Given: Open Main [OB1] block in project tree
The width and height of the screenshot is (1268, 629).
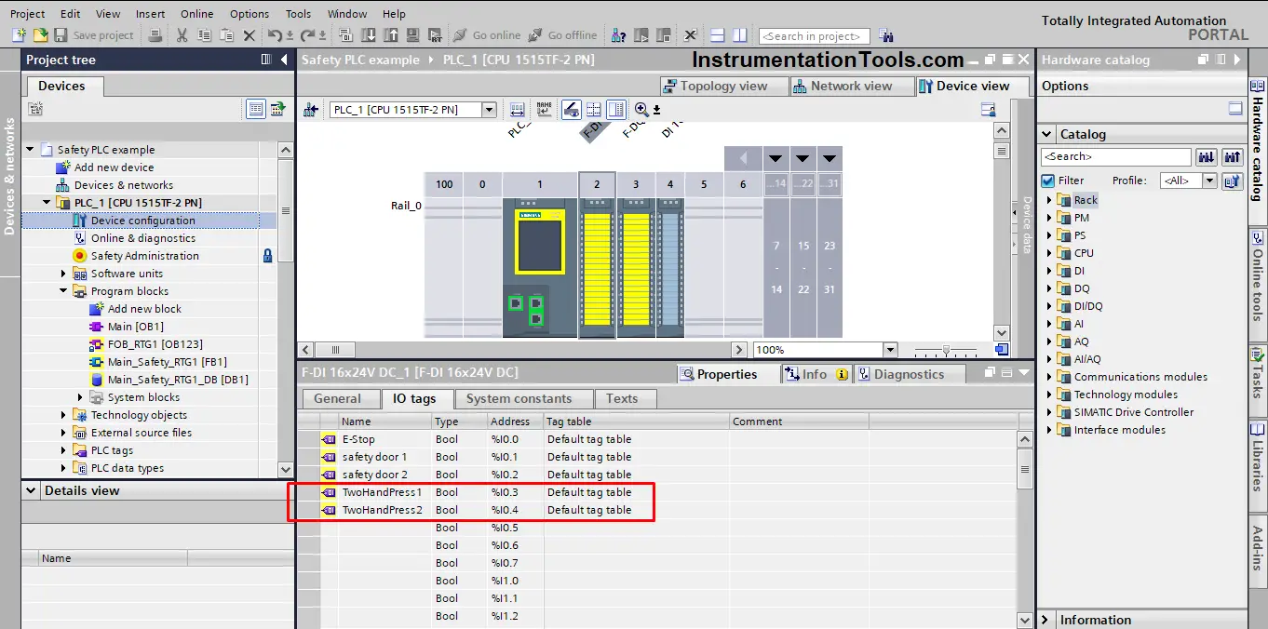Looking at the screenshot, I should (135, 327).
